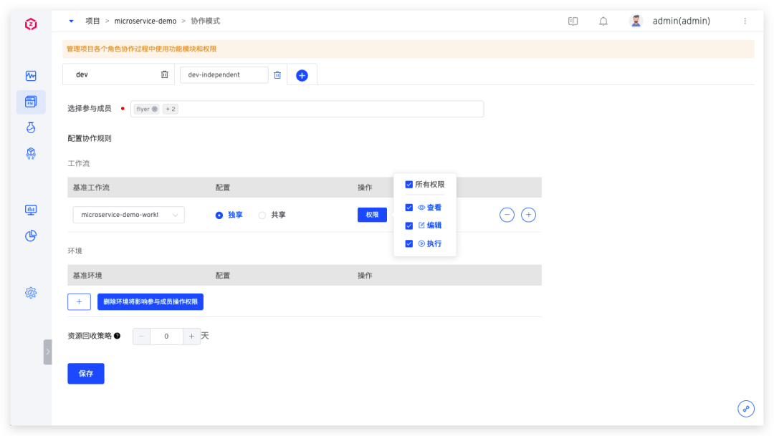774x436 pixels.
Task: Click the 保存 save button
Action: click(x=86, y=374)
